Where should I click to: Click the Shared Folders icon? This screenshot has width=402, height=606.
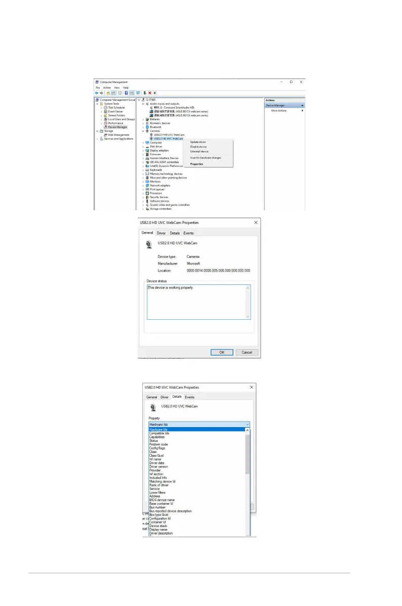(x=106, y=116)
